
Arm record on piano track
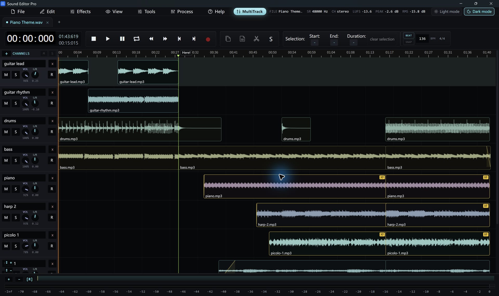pos(52,189)
